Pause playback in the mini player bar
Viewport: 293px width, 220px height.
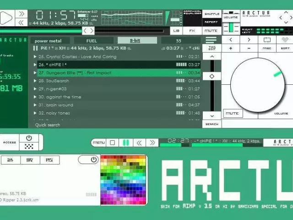tap(125, 143)
